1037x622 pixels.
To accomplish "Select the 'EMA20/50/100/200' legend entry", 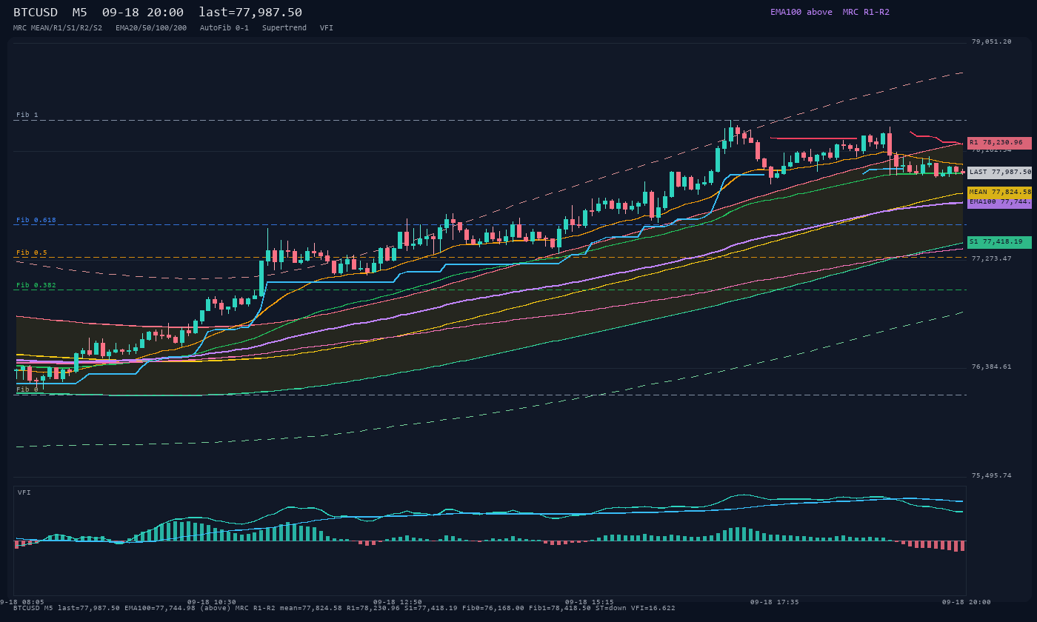I will click(x=151, y=28).
